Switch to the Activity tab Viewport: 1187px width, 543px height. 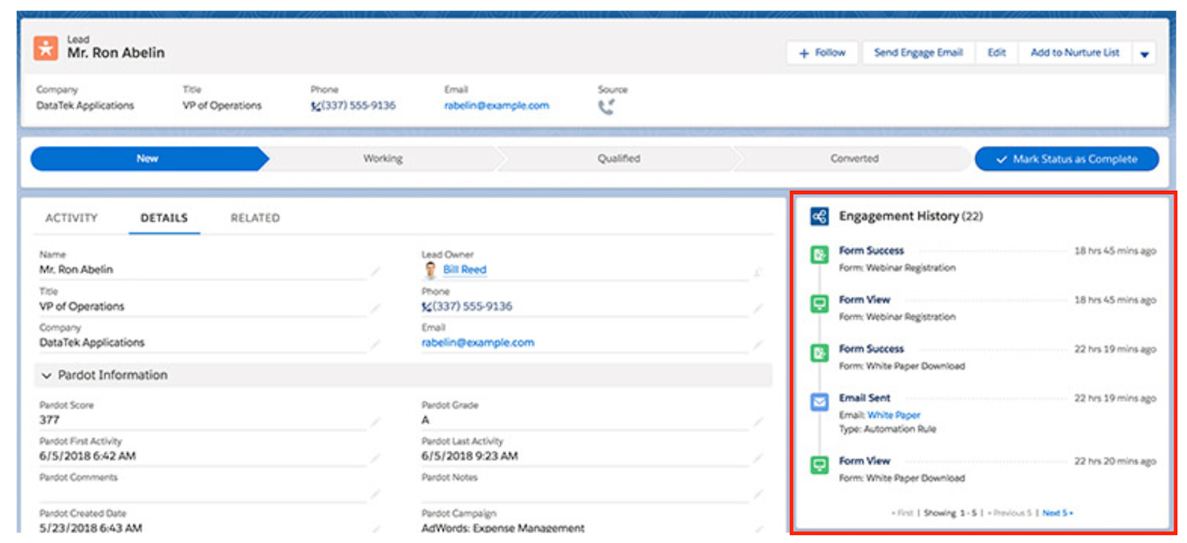(x=71, y=218)
